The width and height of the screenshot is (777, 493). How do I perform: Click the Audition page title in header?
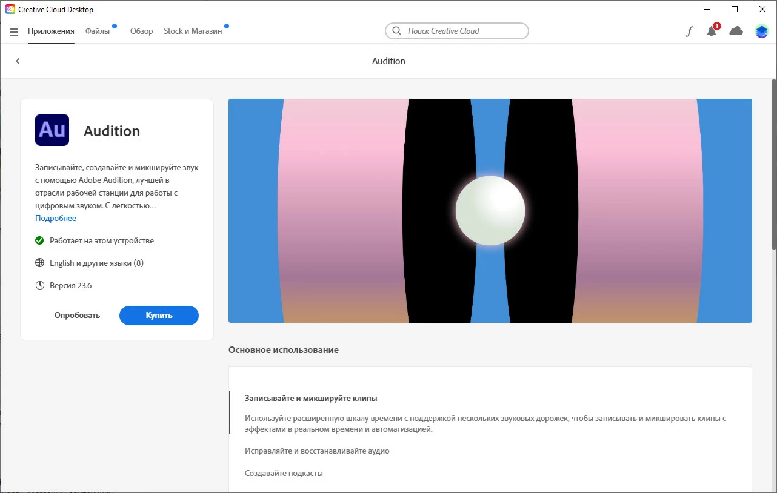point(388,61)
